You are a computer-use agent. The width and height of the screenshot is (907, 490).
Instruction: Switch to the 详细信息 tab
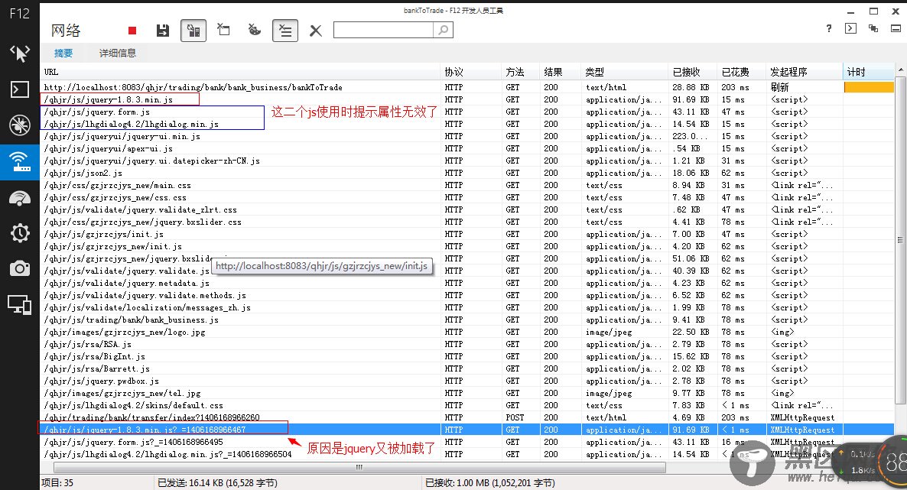point(118,54)
